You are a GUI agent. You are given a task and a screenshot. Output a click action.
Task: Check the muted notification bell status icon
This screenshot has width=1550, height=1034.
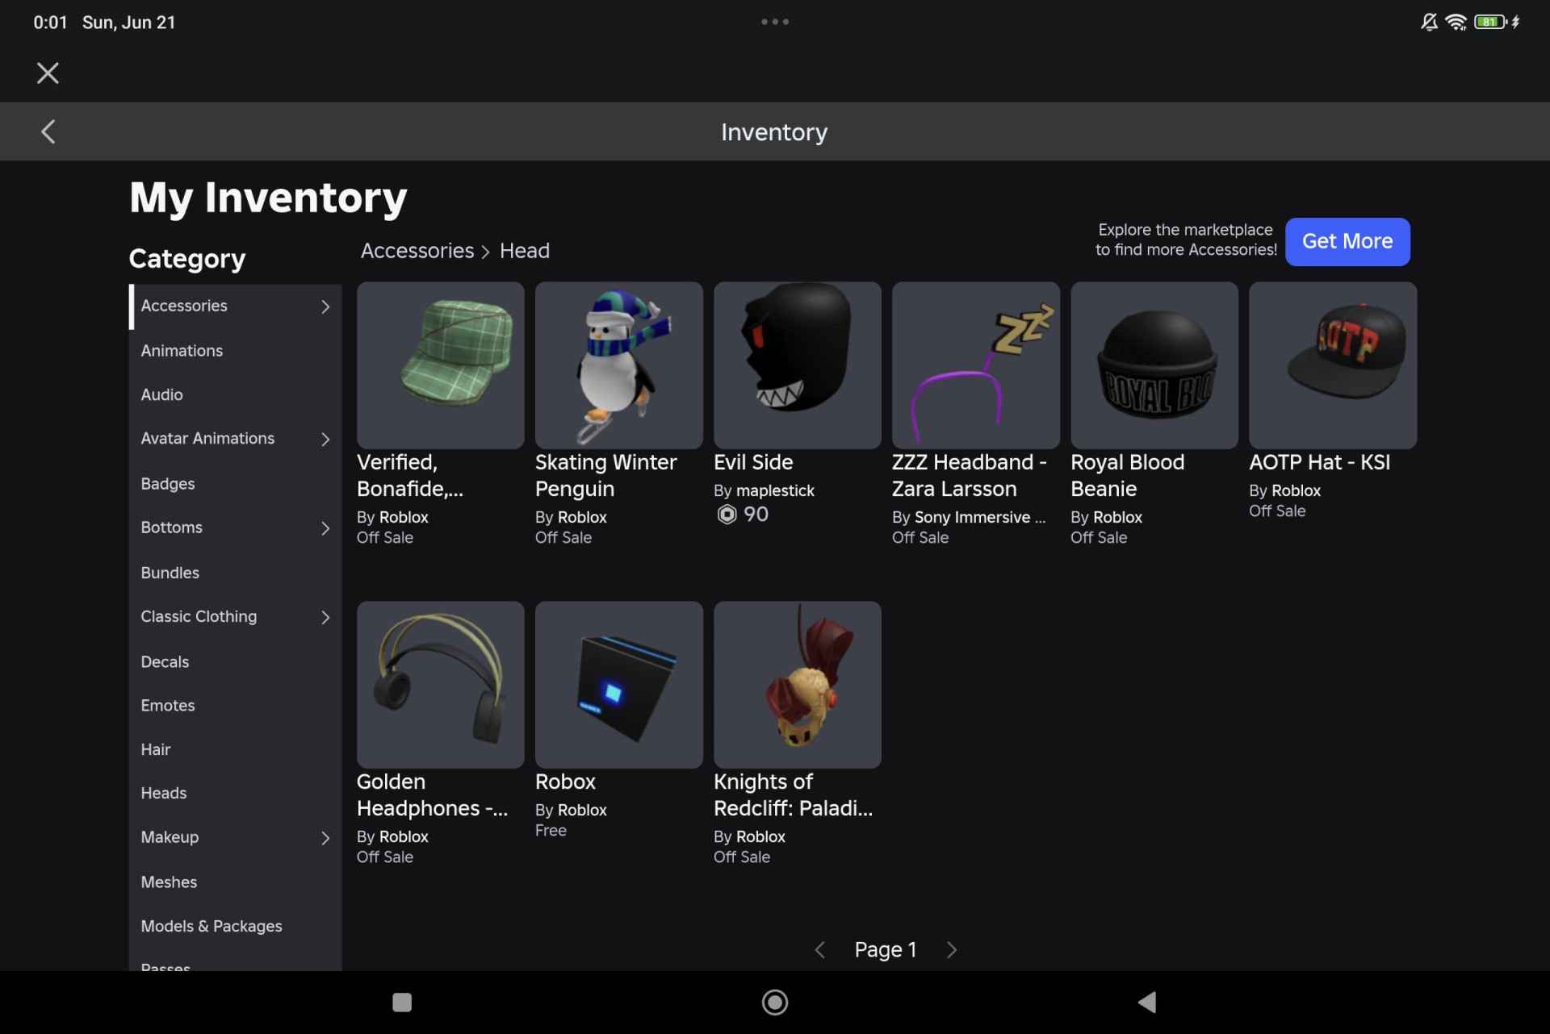click(1429, 22)
